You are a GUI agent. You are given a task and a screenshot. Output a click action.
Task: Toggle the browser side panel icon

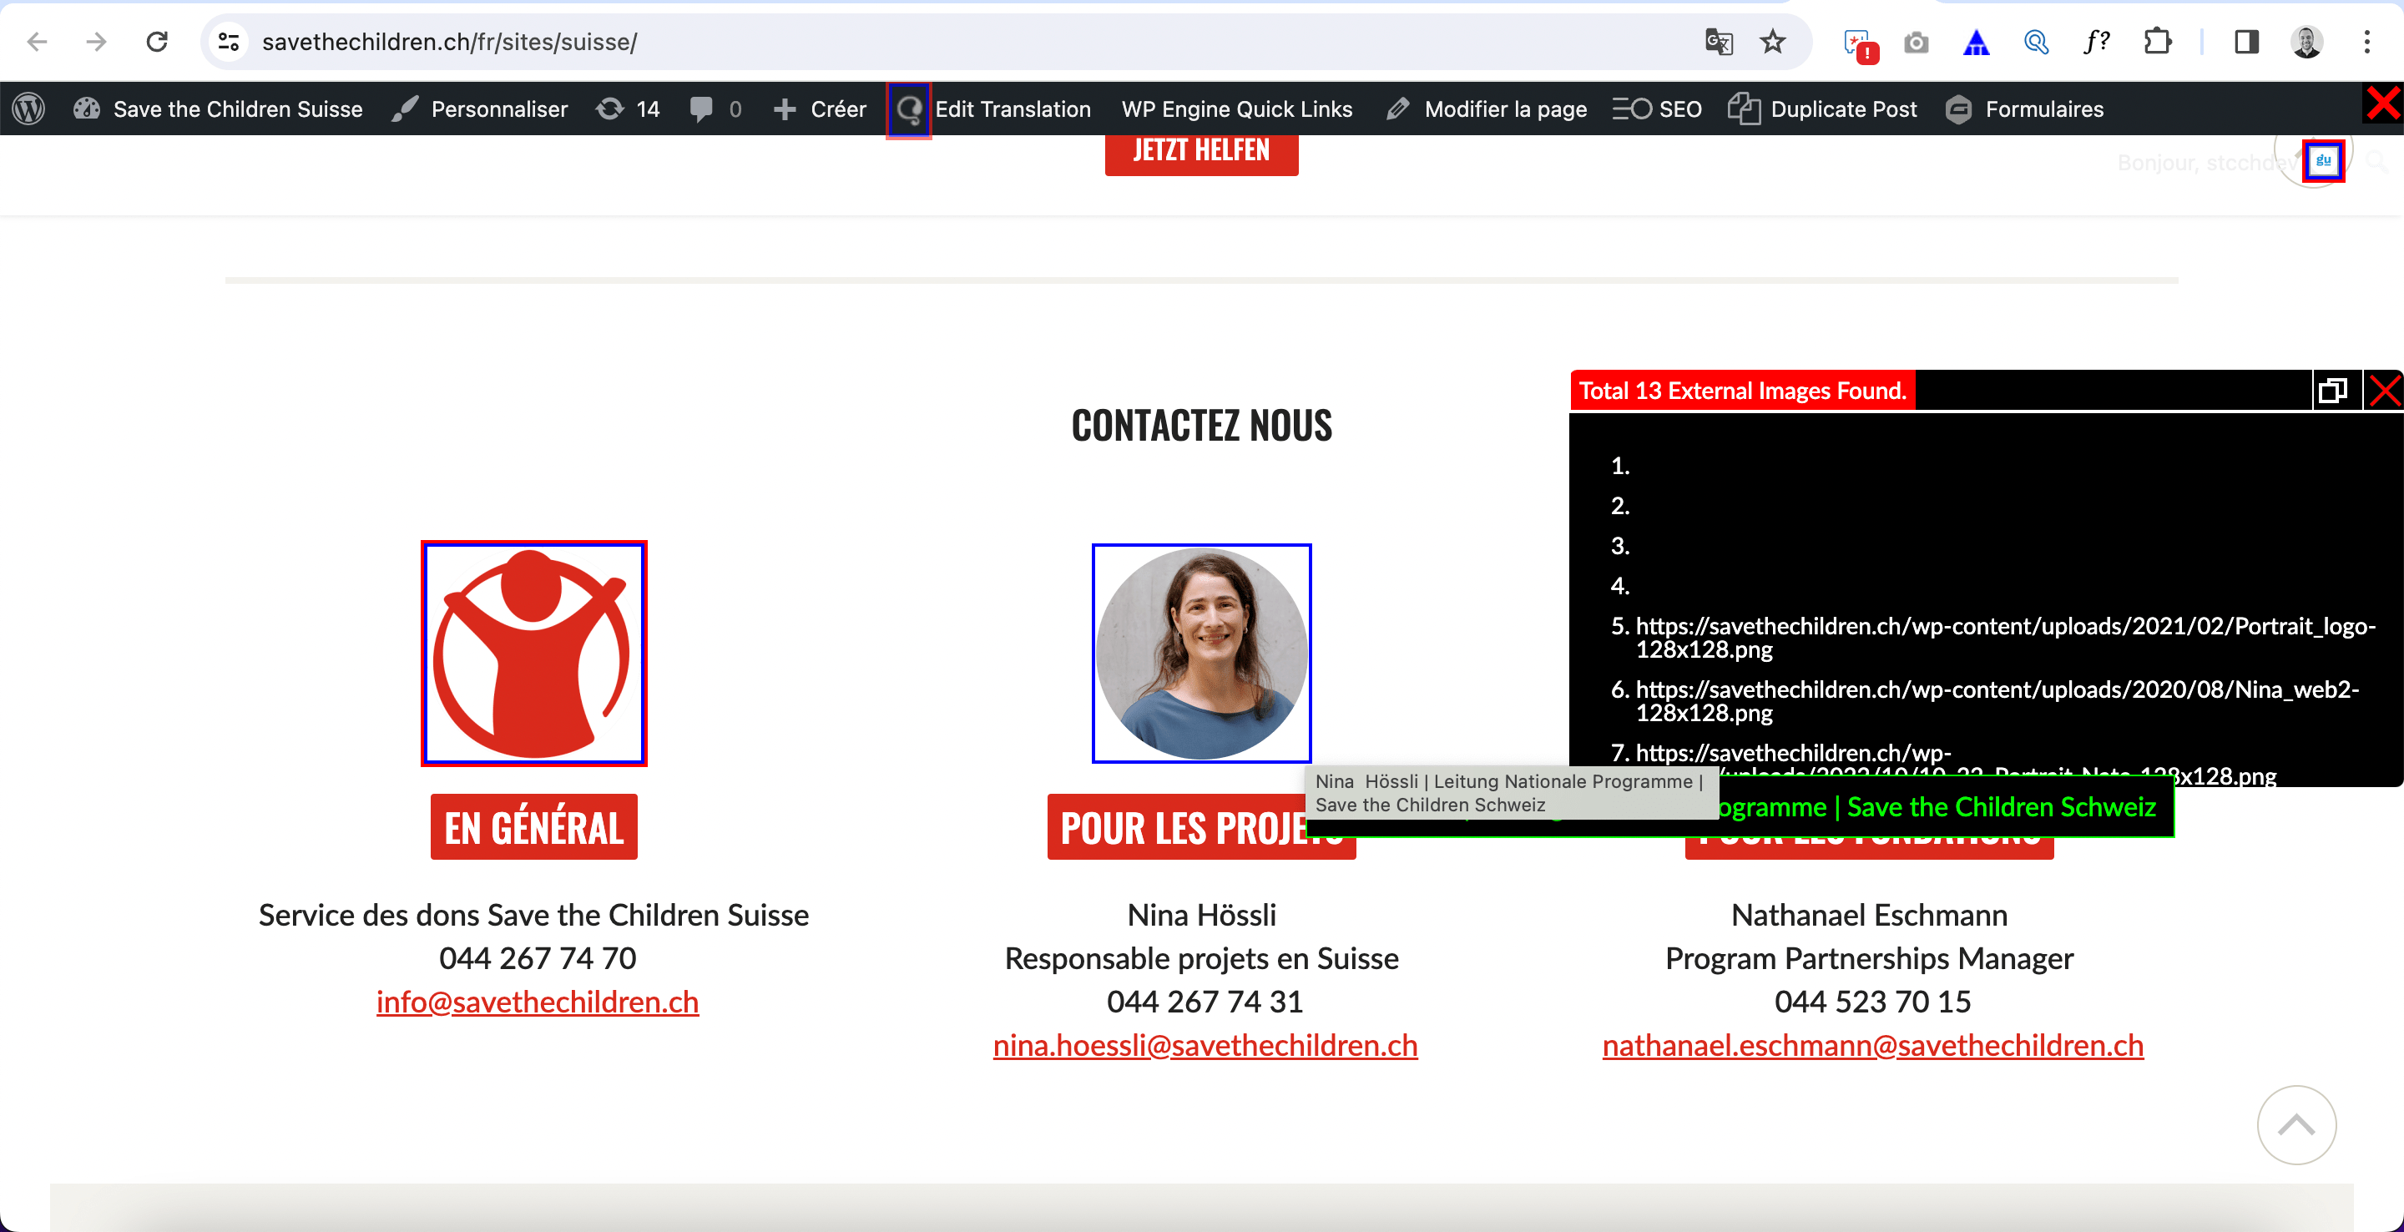2246,42
